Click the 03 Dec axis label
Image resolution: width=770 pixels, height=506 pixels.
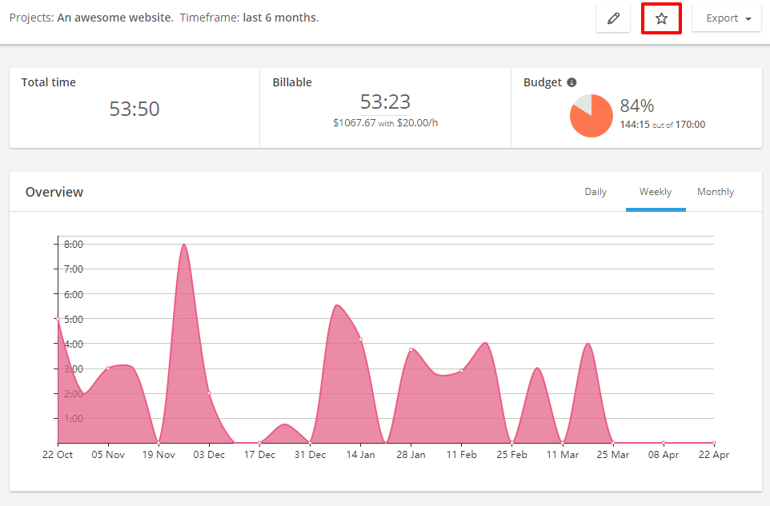pyautogui.click(x=209, y=455)
